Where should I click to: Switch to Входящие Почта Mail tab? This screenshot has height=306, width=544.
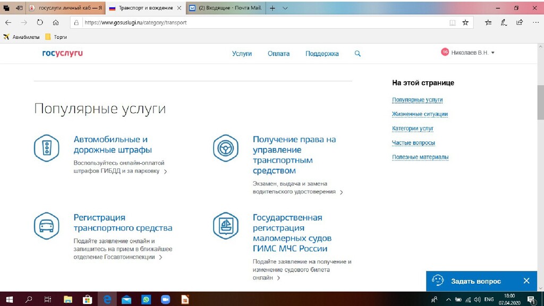coord(226,7)
